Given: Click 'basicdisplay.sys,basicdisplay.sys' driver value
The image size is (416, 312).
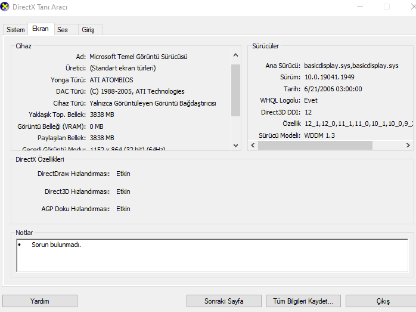Looking at the screenshot, I should tap(351, 66).
